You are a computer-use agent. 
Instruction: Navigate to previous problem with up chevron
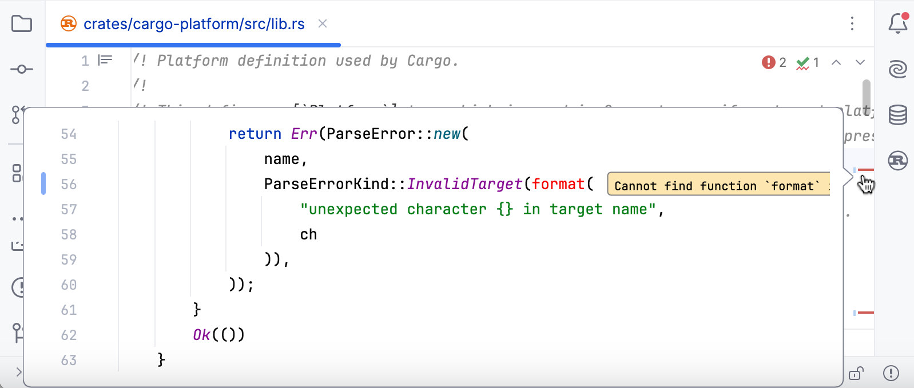tap(837, 63)
